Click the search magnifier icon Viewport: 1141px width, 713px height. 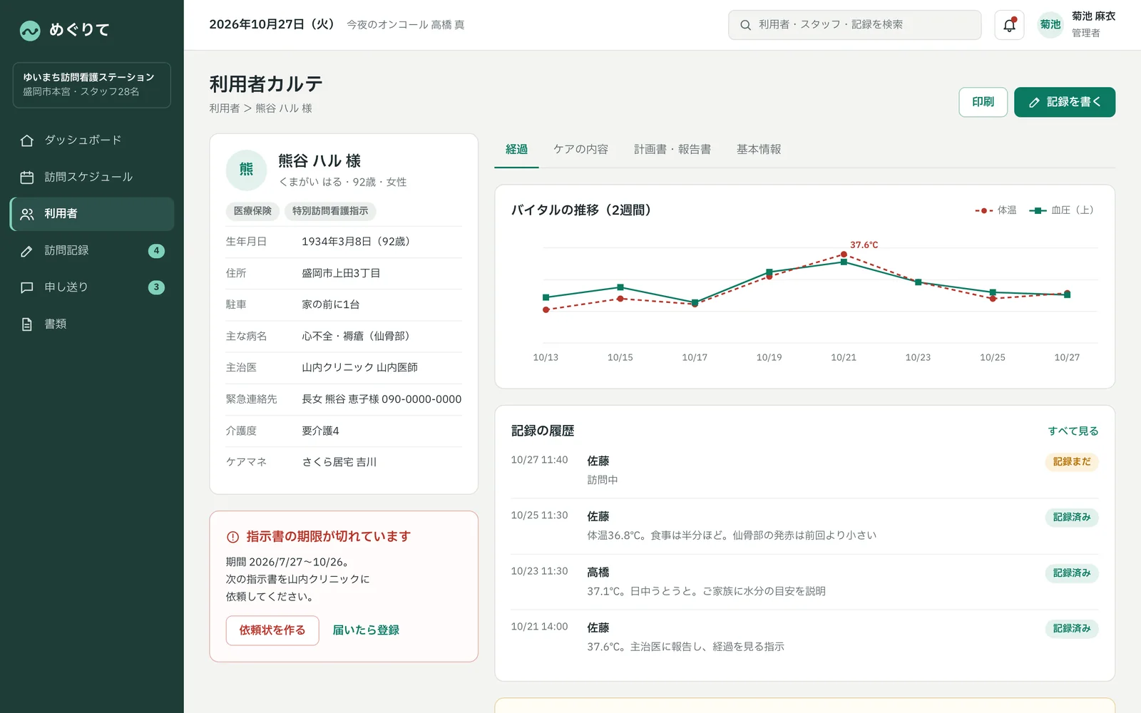point(745,25)
